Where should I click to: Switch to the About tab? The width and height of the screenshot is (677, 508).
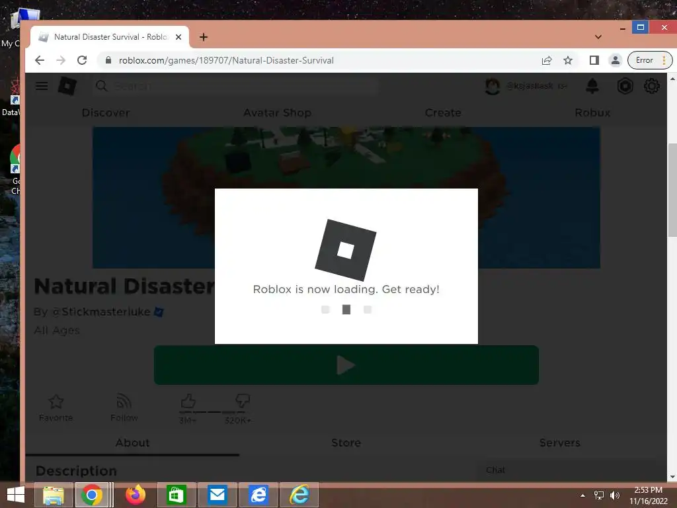pyautogui.click(x=132, y=443)
